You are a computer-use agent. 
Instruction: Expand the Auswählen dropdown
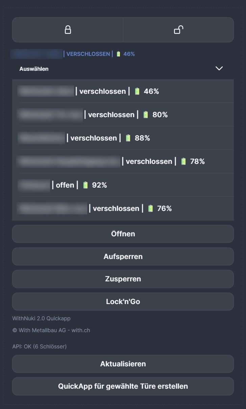(123, 68)
